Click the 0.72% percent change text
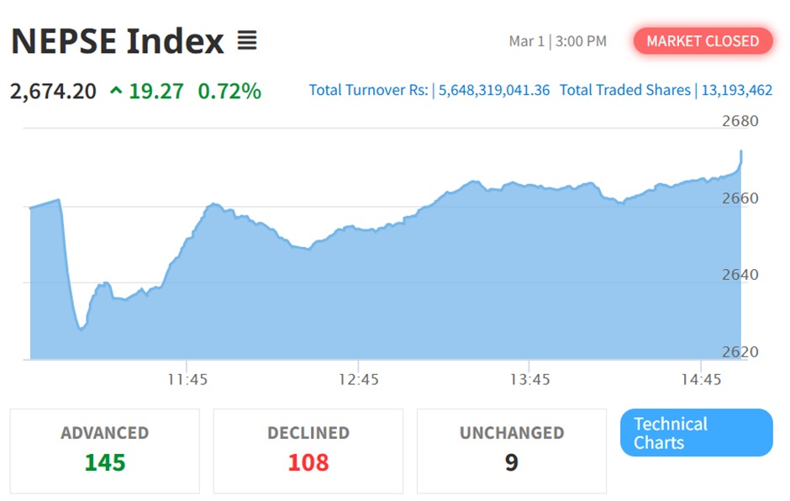Screen dimensions: 790x501 pyautogui.click(x=229, y=91)
